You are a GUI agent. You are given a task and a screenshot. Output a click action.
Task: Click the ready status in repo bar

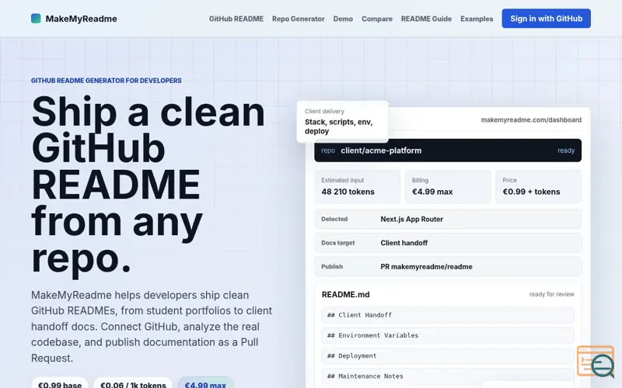tap(566, 151)
